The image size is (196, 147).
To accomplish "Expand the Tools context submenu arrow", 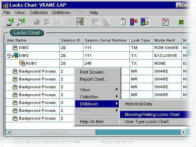I will [117, 111].
